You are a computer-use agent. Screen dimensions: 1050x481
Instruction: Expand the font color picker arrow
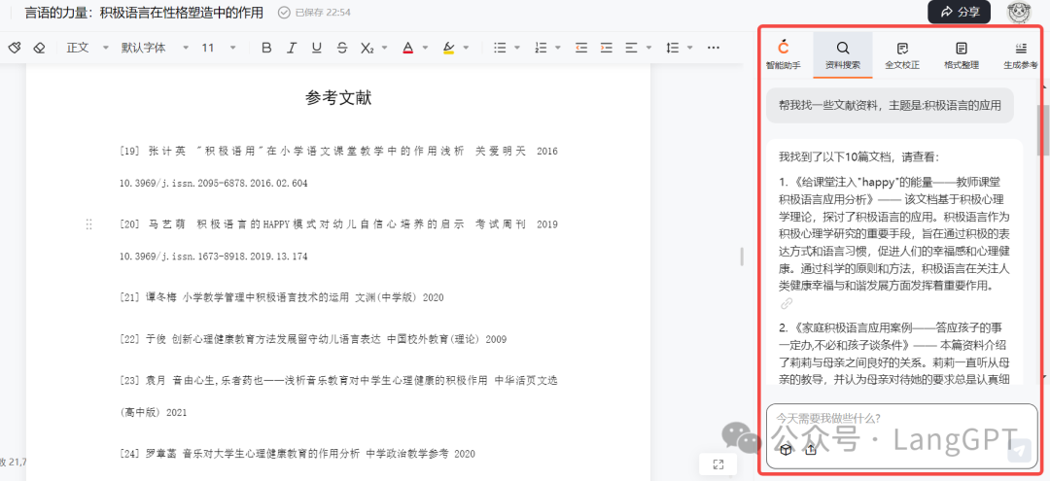[x=425, y=48]
